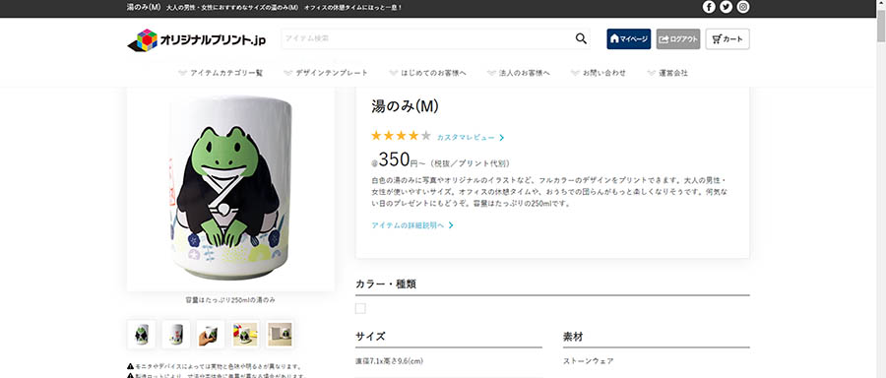
Task: Expand the はじめてのお客様へ menu
Action: pyautogui.click(x=428, y=73)
